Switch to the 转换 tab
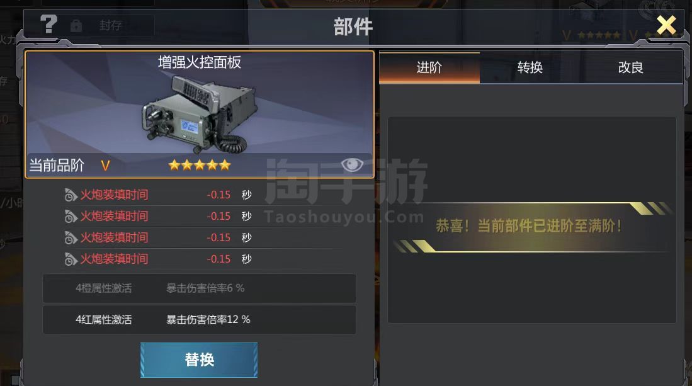This screenshot has height=386, width=692. [x=530, y=67]
